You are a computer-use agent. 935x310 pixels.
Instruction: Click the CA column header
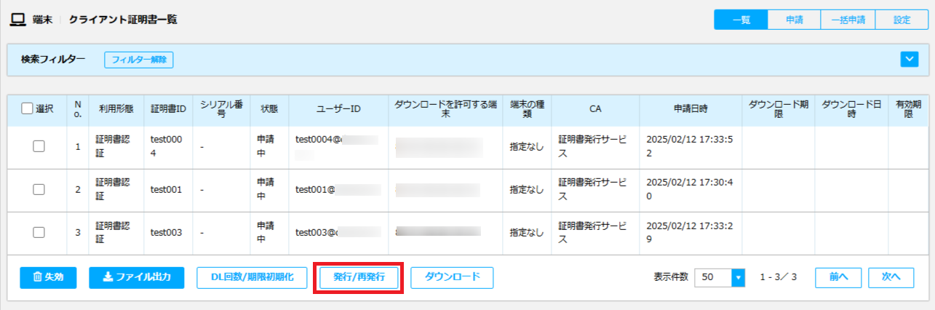point(595,108)
